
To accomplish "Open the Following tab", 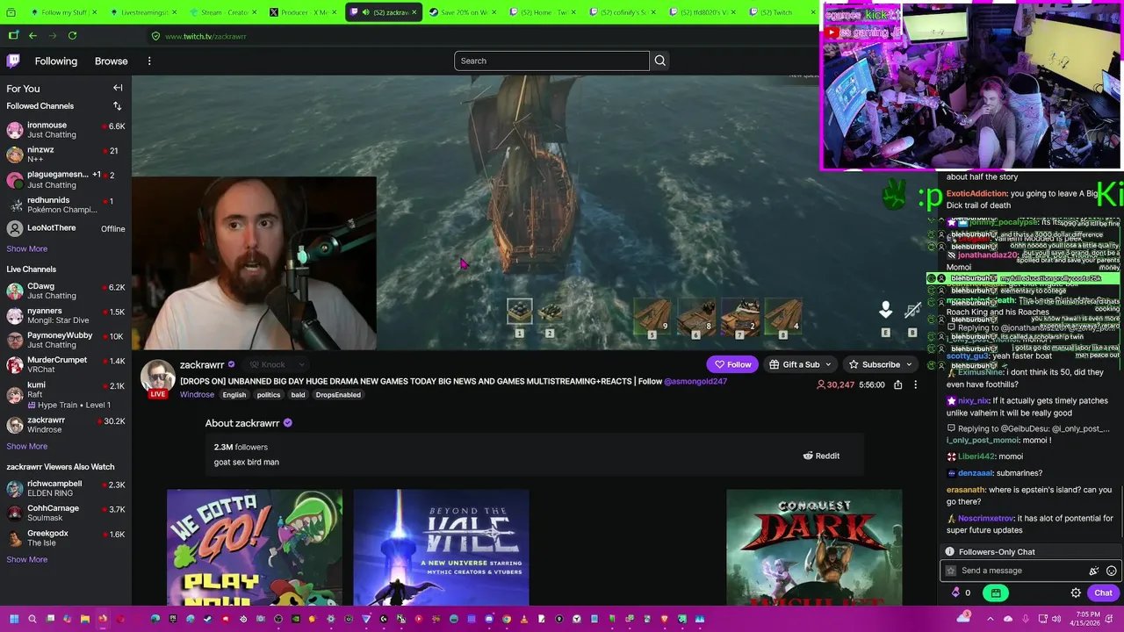I will (56, 61).
